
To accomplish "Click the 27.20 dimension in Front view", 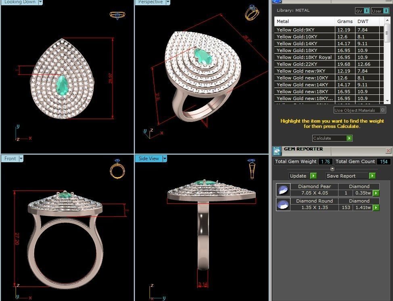I will click(17, 239).
